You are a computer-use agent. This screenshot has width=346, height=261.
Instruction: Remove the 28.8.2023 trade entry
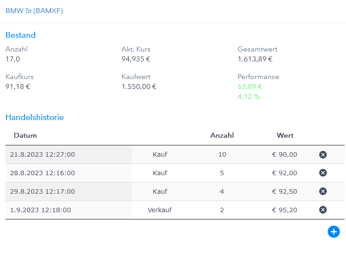[323, 173]
